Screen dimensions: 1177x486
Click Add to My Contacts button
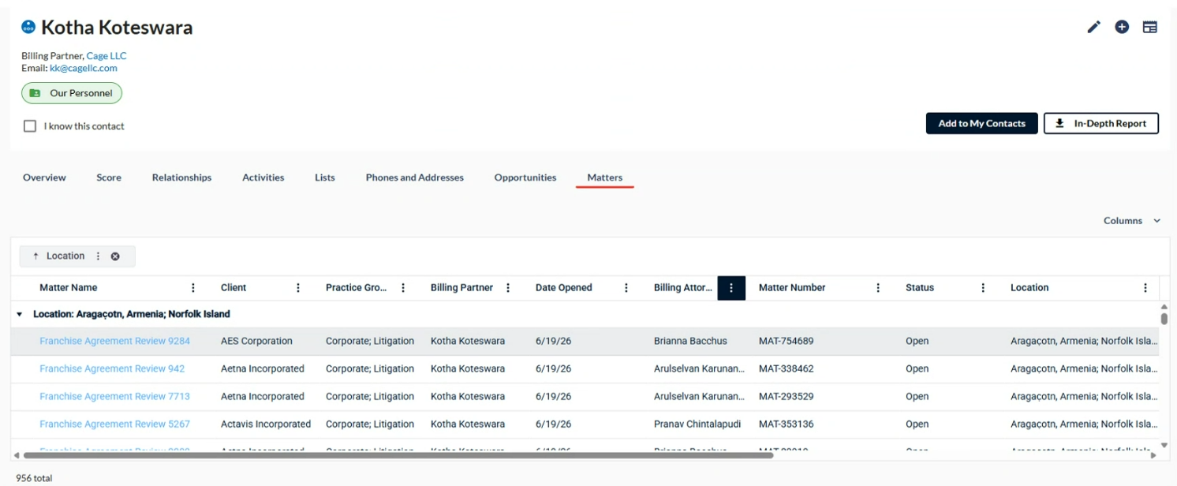point(981,124)
